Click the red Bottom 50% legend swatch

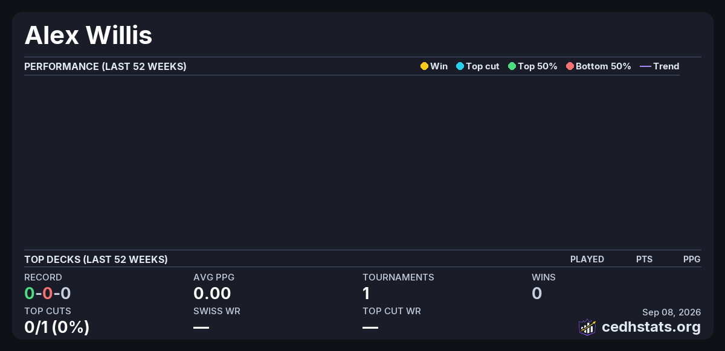570,66
